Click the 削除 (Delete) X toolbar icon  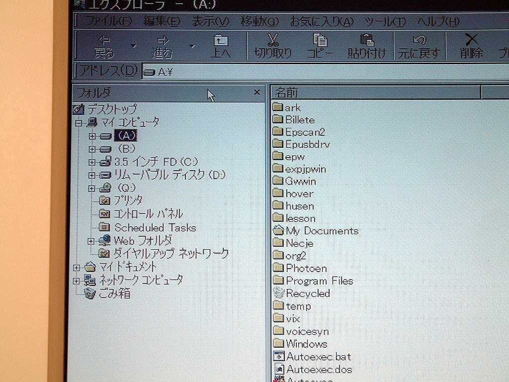[470, 40]
